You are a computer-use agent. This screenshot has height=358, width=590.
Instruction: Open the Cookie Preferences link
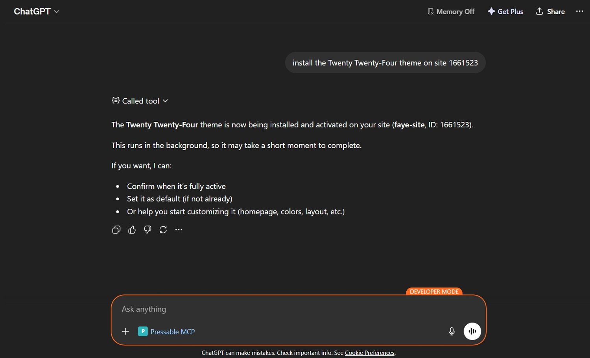point(370,353)
